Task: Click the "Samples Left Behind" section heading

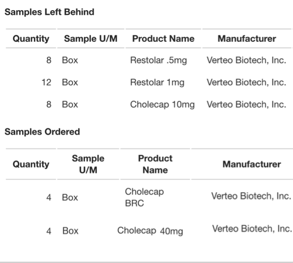Action: tap(49, 12)
